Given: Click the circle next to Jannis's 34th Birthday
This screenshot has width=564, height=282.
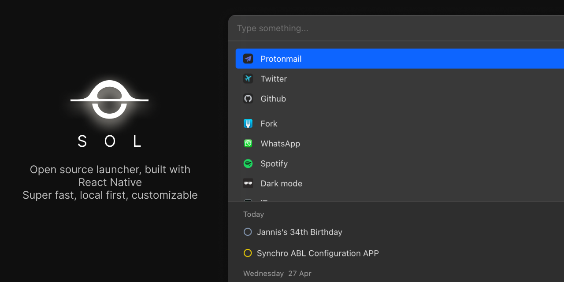Looking at the screenshot, I should point(248,232).
